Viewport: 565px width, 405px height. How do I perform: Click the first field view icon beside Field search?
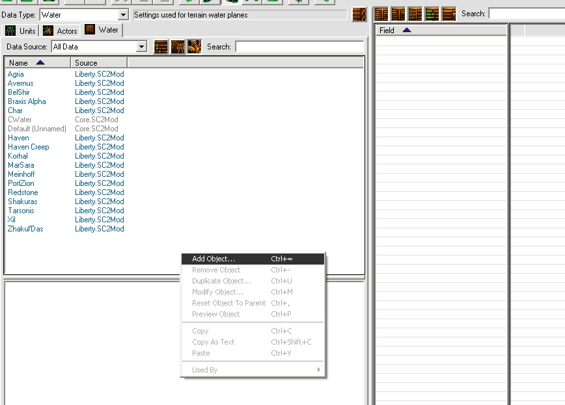381,14
